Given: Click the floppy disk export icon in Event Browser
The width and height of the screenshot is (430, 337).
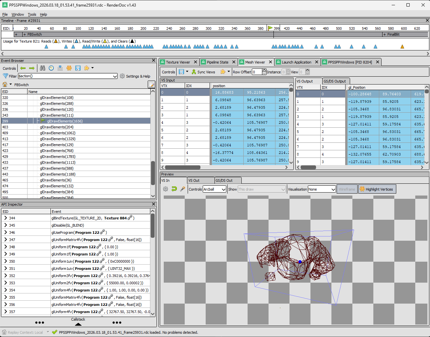Looking at the screenshot, I should pos(78,68).
